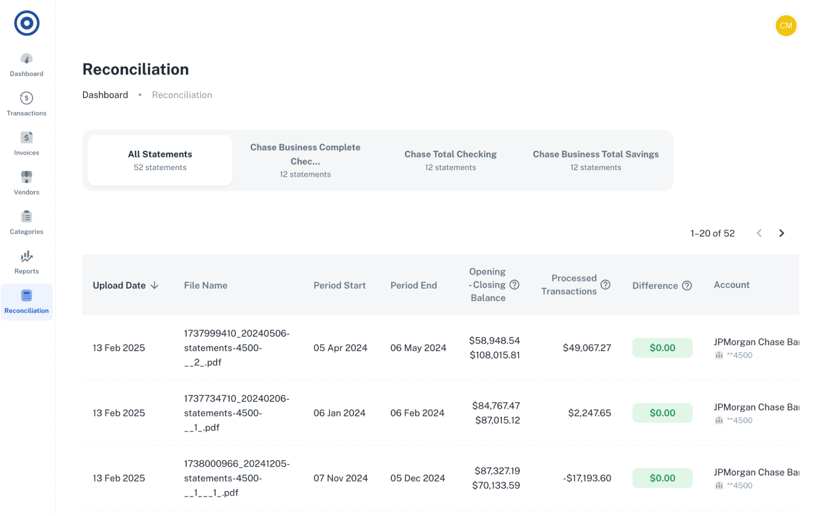
Task: Navigate back via the Dashboard breadcrumb link
Action: [x=105, y=94]
